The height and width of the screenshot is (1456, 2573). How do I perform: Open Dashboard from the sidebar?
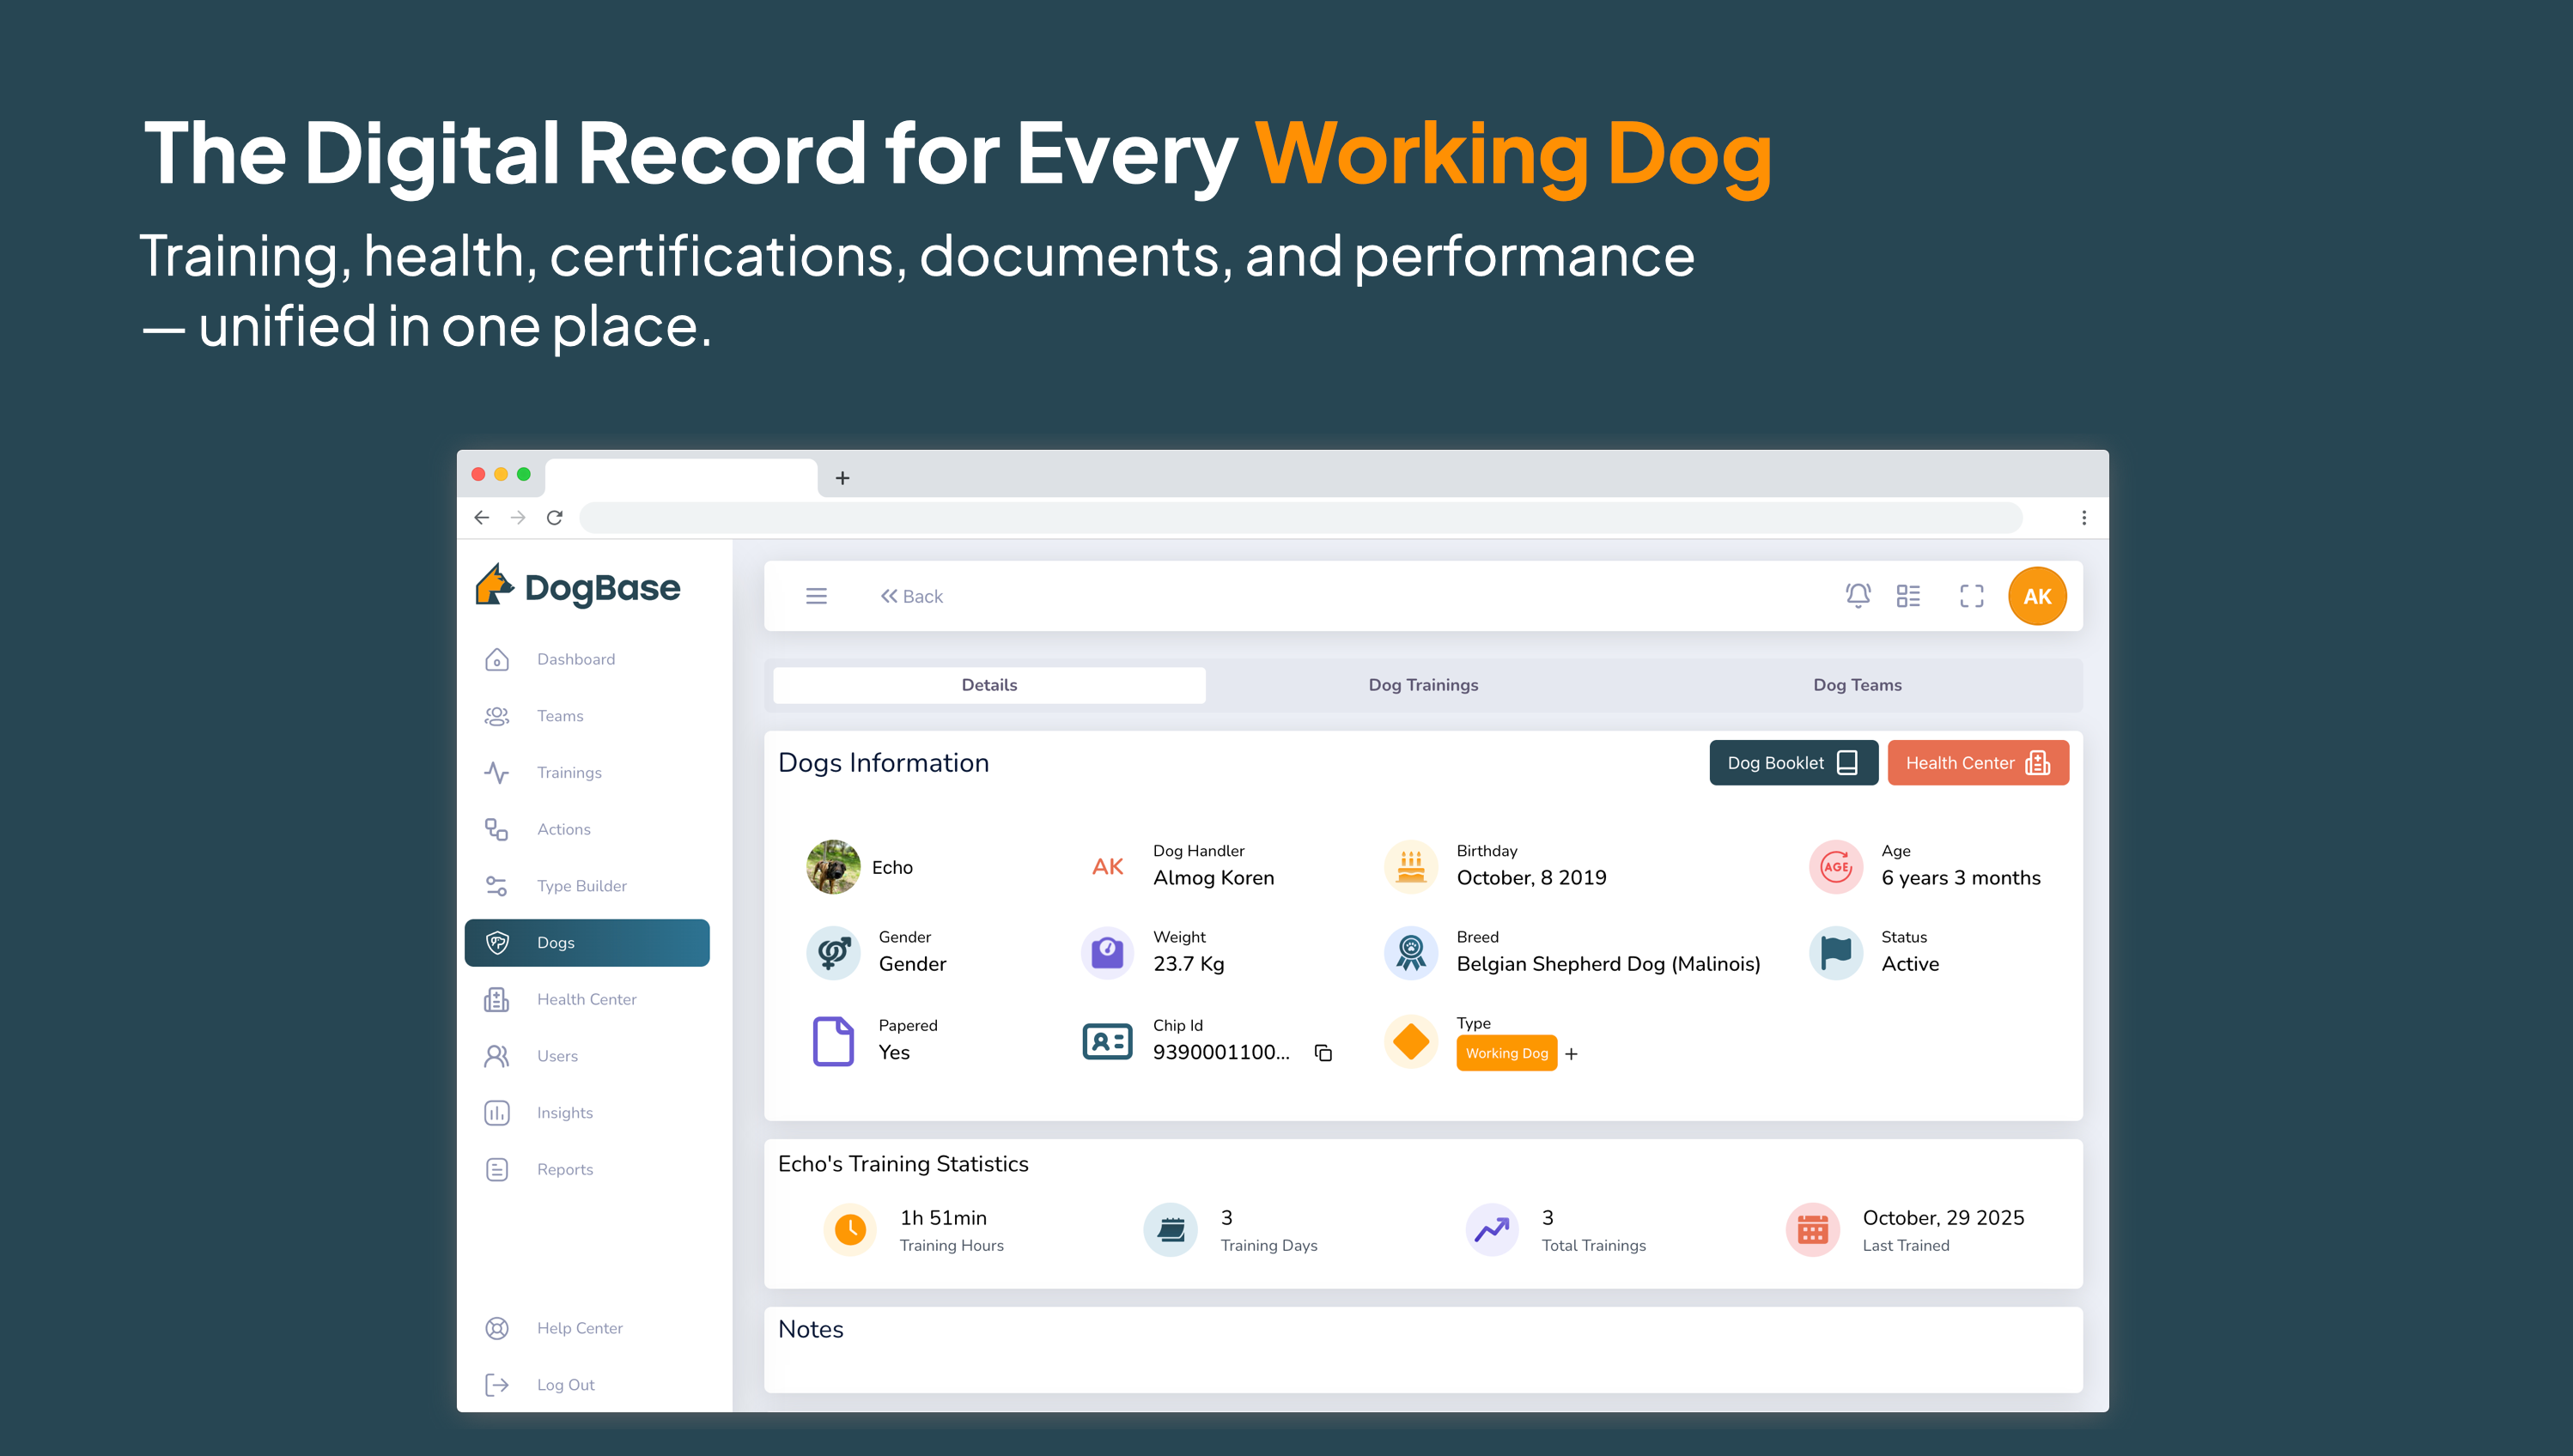[575, 658]
